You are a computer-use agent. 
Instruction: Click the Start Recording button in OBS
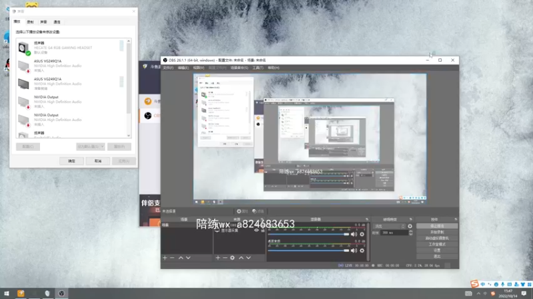tap(437, 232)
